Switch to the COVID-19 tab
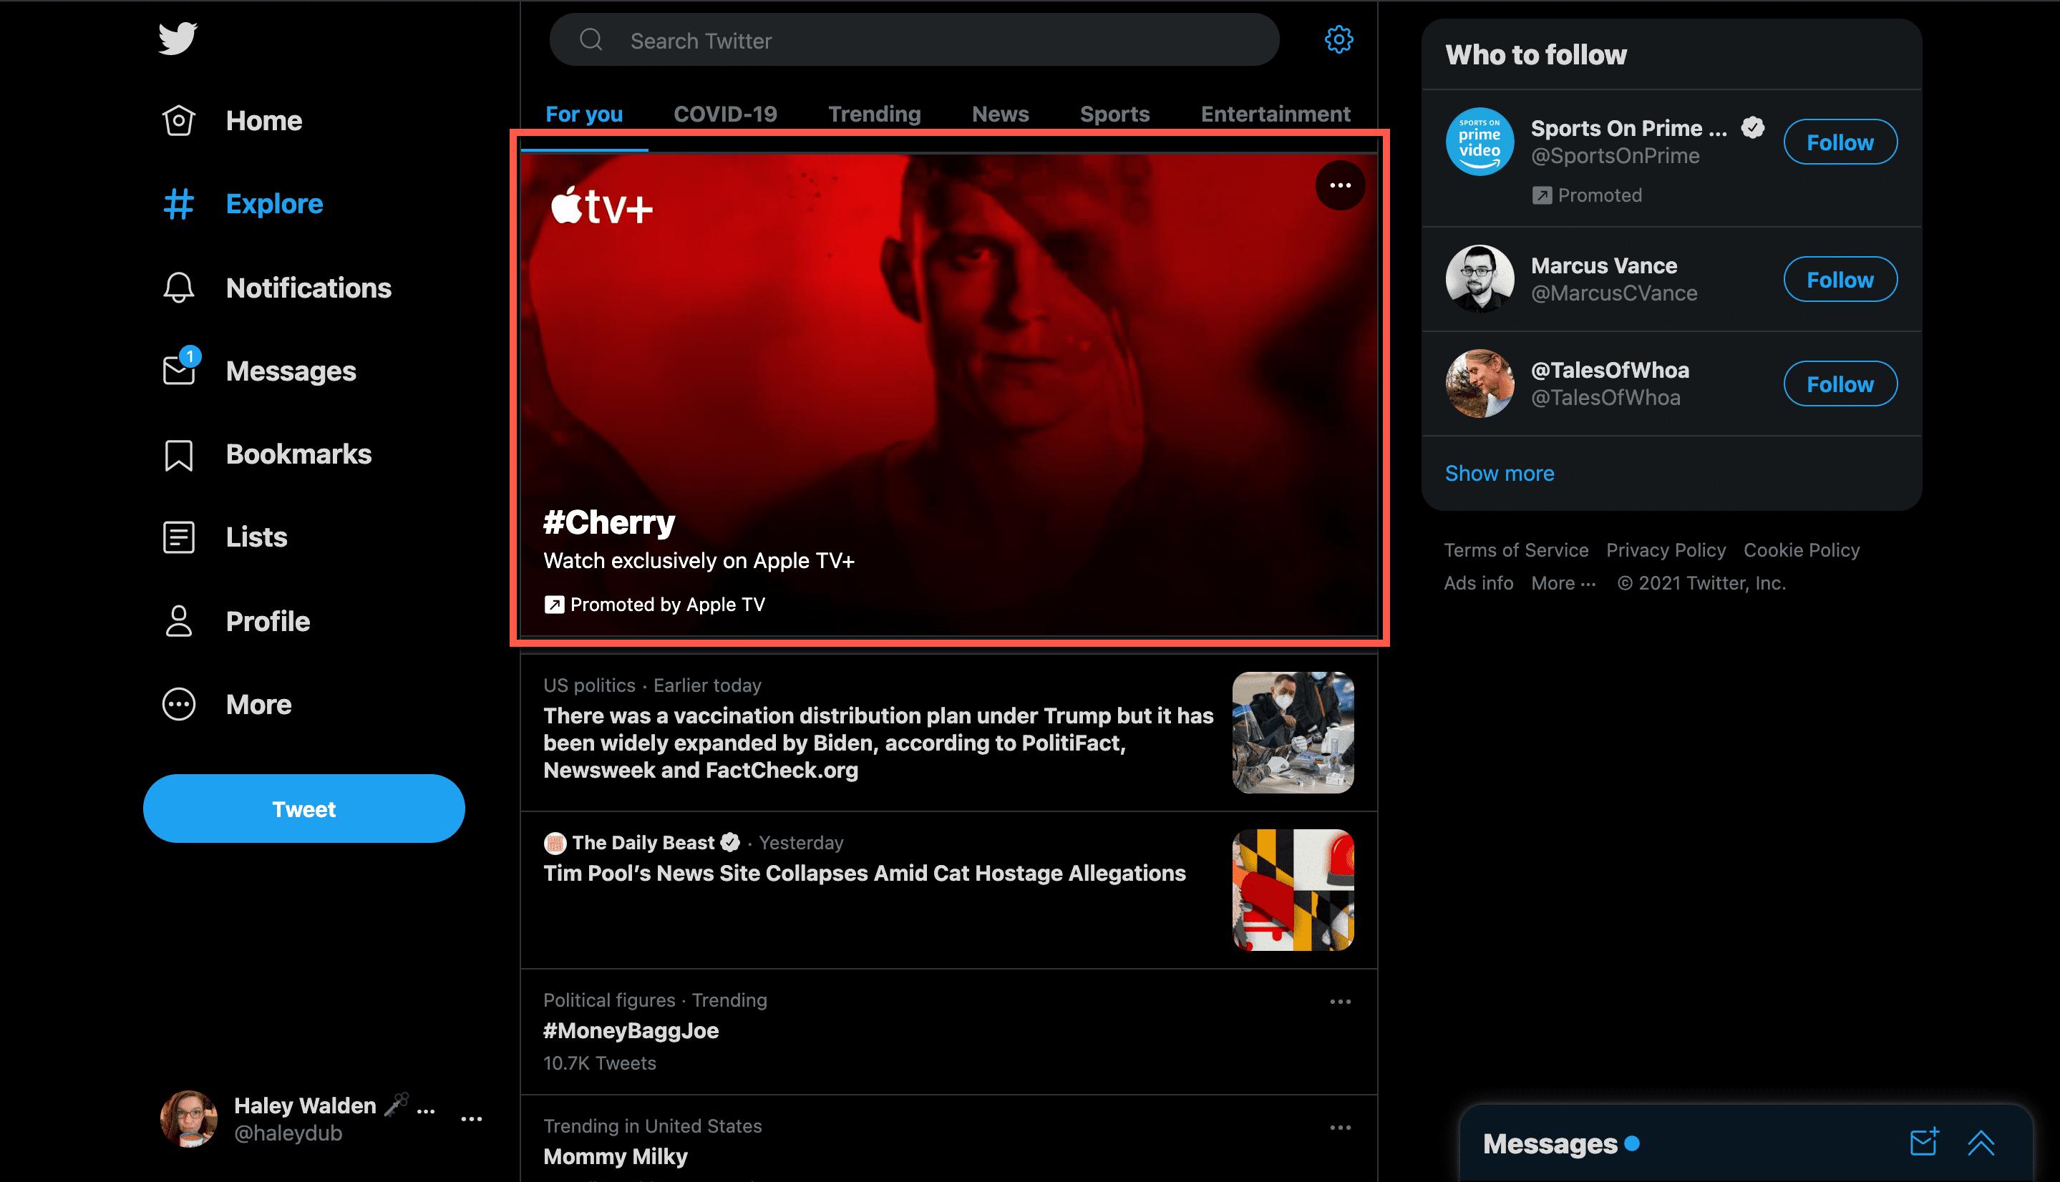 [x=723, y=113]
